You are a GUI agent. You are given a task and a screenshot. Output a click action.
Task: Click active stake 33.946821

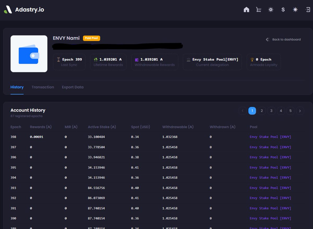(96, 157)
